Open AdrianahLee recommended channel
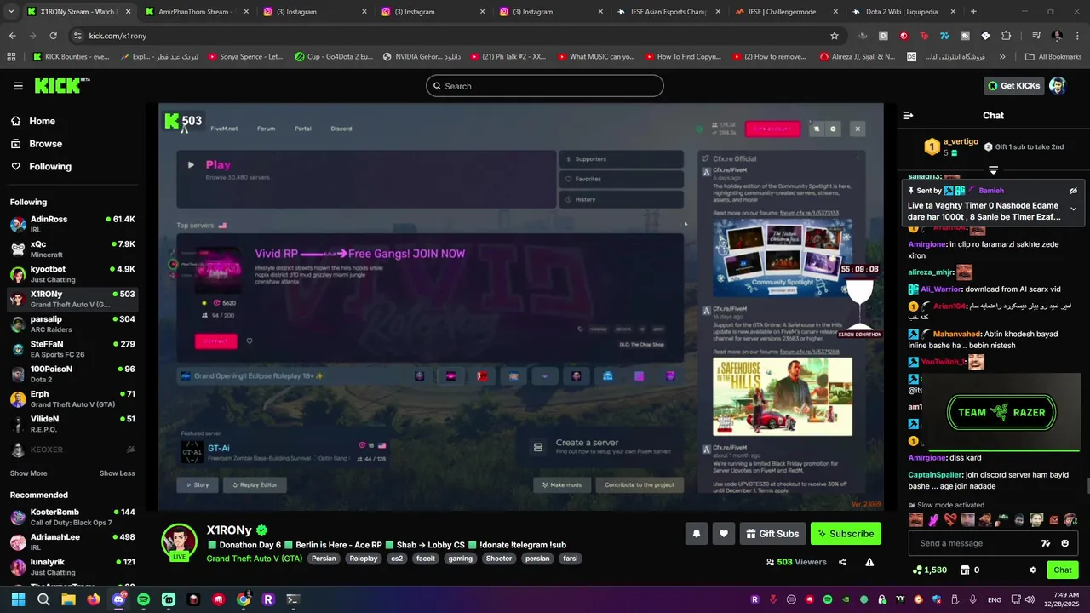 [72, 541]
